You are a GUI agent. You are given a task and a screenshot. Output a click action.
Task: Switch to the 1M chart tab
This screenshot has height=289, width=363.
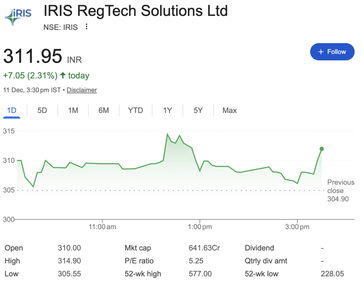coord(73,110)
